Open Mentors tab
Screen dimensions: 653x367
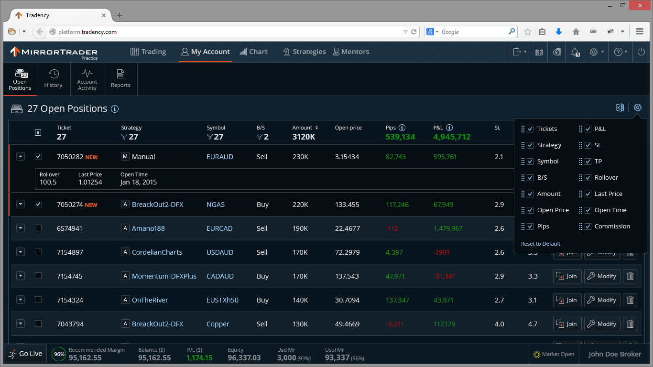[x=351, y=52]
